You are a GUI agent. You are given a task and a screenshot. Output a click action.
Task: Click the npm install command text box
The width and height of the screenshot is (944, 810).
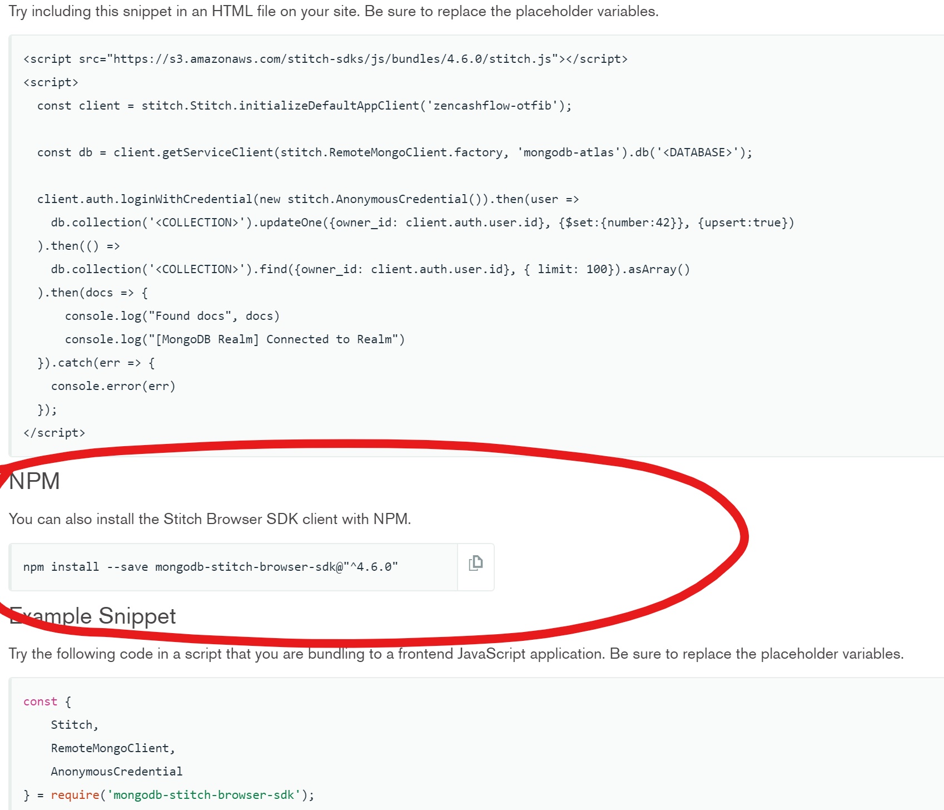pyautogui.click(x=233, y=567)
